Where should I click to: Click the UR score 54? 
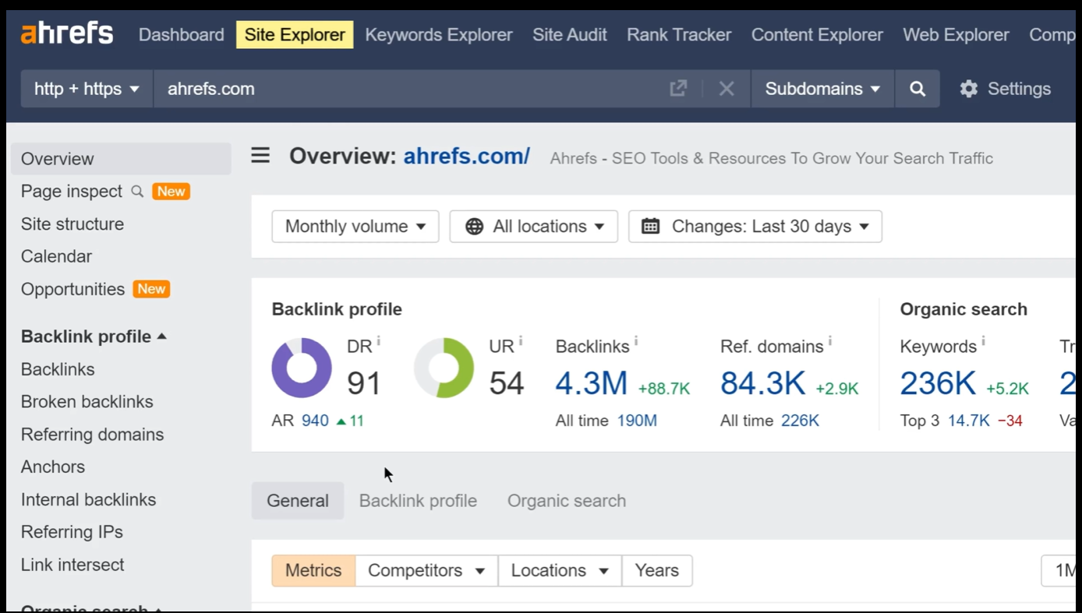[x=507, y=383]
